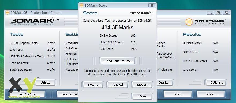Click the CPU Score value 1926
The width and height of the screenshot is (236, 103).
click(134, 49)
